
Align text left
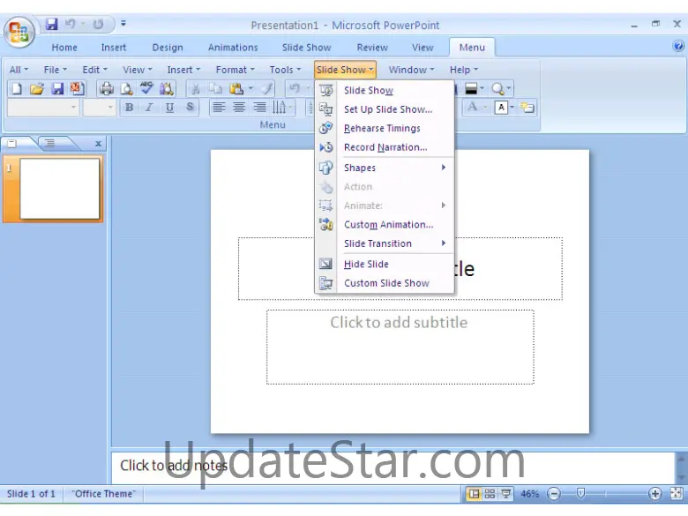point(219,108)
